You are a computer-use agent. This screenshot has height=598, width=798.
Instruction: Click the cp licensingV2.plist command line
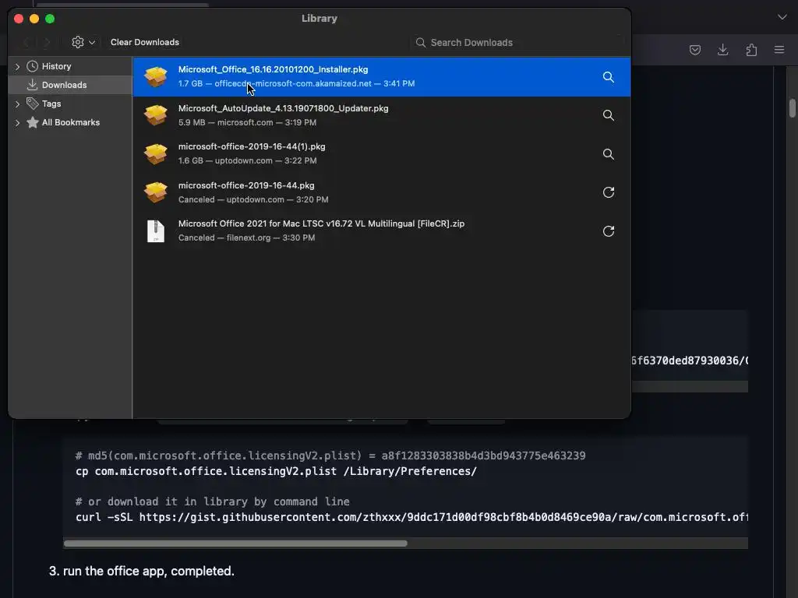(276, 471)
